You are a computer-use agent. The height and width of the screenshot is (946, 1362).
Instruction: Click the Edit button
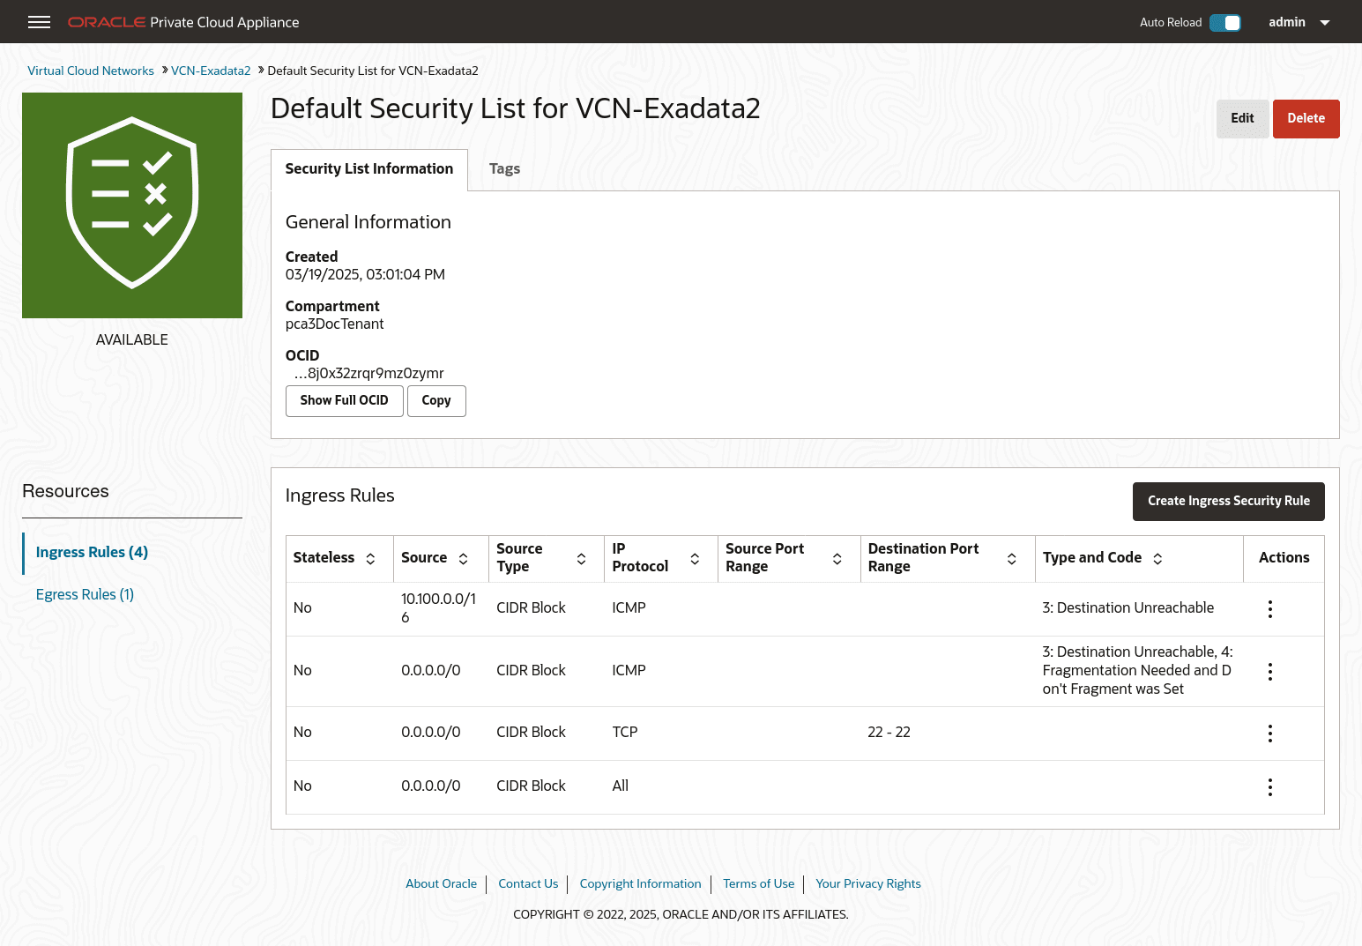1242,118
